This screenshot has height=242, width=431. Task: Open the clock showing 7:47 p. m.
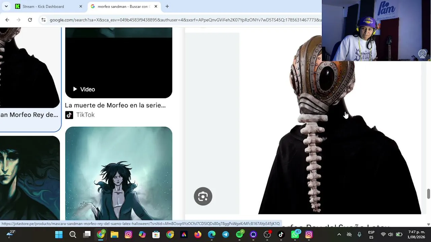[x=416, y=235]
